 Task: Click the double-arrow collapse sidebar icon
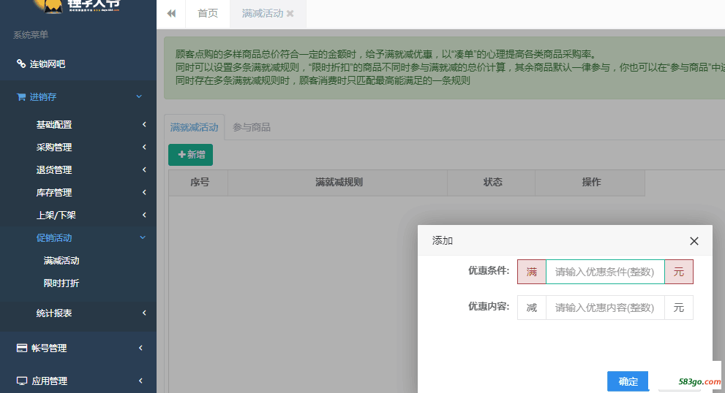pyautogui.click(x=171, y=13)
